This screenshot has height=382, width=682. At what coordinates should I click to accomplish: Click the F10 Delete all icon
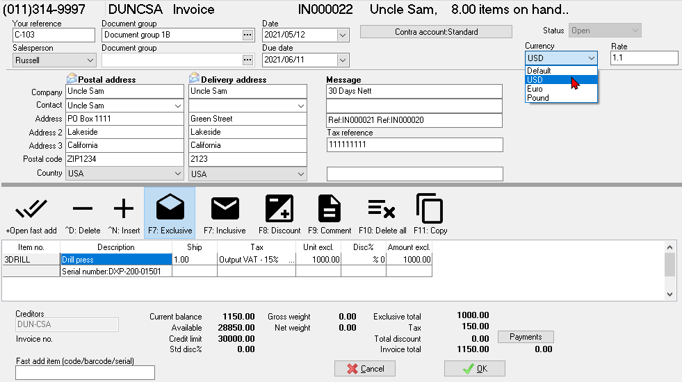[382, 209]
